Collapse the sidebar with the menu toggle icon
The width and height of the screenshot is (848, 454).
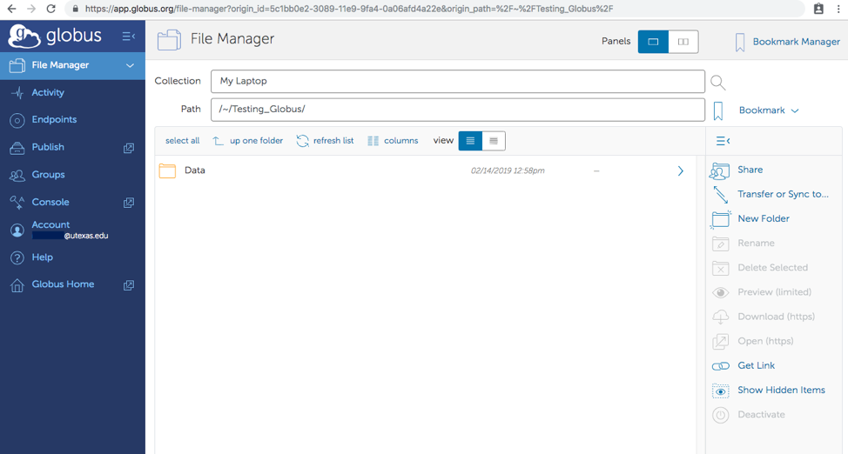click(128, 37)
